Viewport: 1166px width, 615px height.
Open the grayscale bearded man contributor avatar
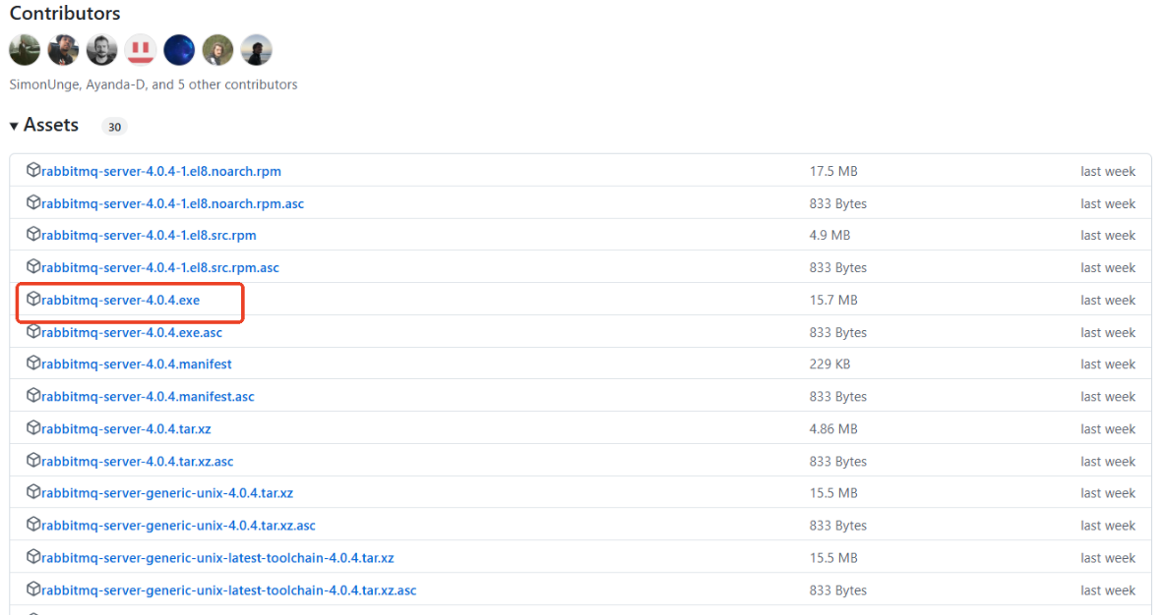pyautogui.click(x=101, y=50)
